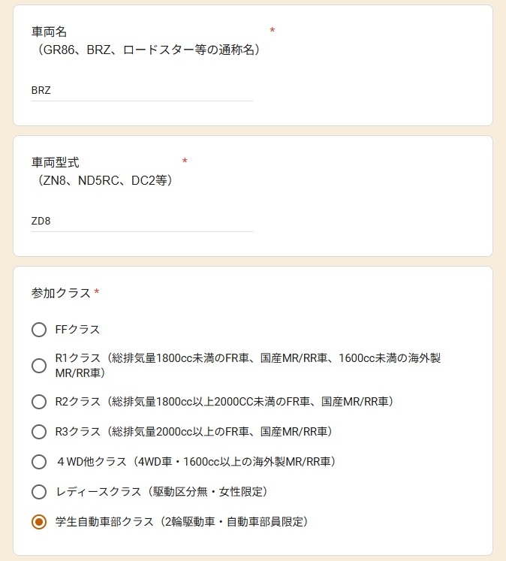Pick the R3クラス radio button
506x561 pixels.
[x=39, y=432]
